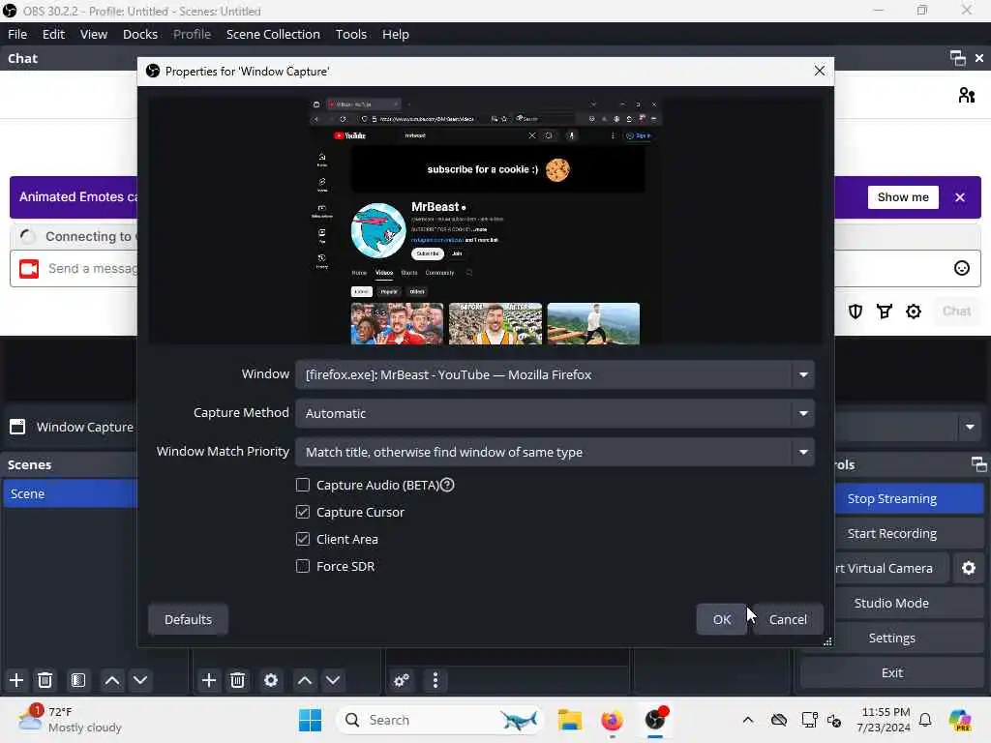Open File Explorer from the taskbar

tap(569, 720)
